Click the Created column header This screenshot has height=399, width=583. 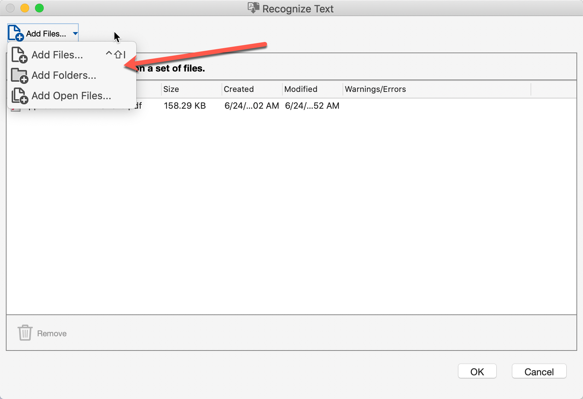pyautogui.click(x=239, y=89)
